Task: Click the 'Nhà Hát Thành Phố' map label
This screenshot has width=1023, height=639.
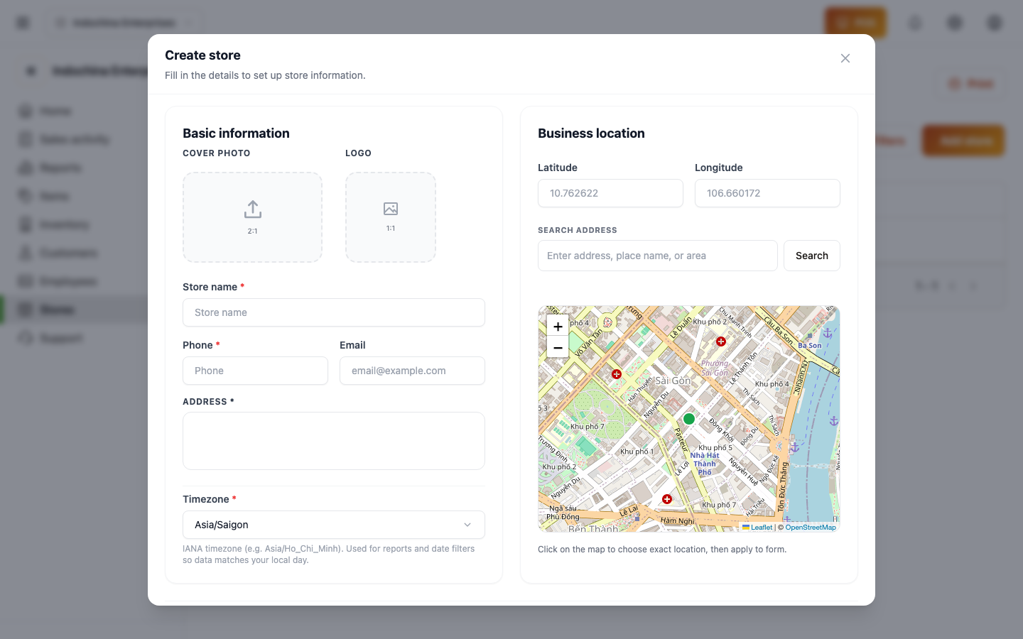Action: click(x=705, y=464)
